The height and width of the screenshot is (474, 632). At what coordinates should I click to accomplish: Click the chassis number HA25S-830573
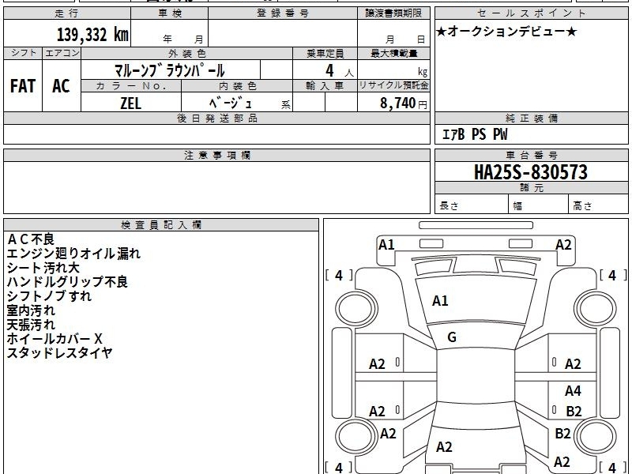pos(531,172)
